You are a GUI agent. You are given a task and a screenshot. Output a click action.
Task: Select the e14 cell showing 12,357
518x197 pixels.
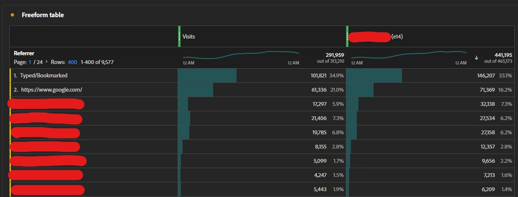pyautogui.click(x=430, y=147)
